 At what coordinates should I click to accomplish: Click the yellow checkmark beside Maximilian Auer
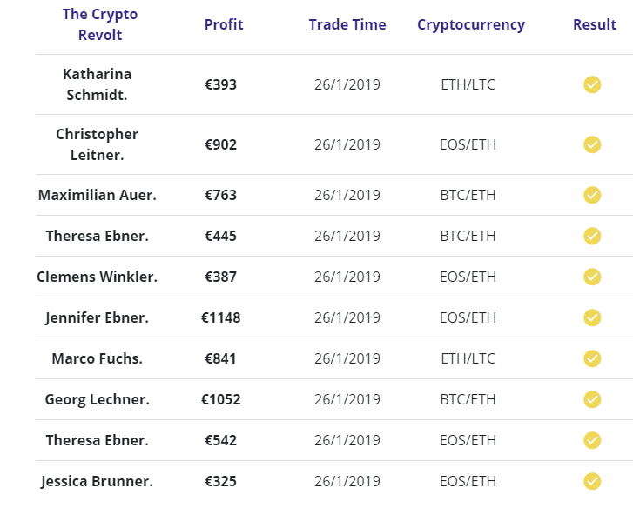[x=592, y=195]
